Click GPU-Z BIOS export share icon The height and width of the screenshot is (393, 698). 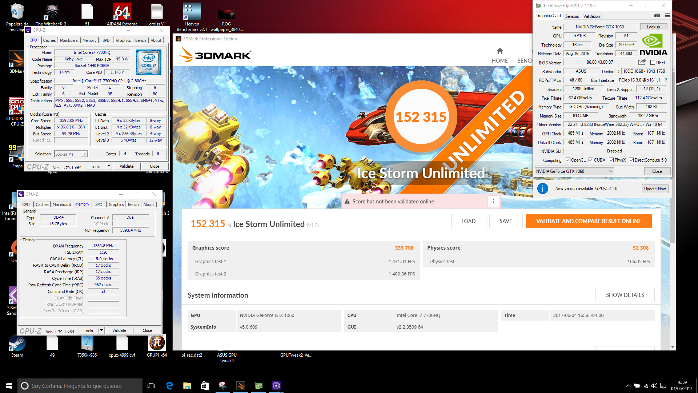click(x=642, y=62)
